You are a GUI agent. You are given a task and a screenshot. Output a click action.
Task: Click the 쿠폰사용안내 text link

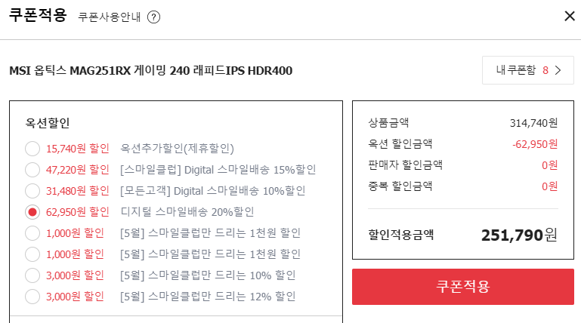click(110, 17)
